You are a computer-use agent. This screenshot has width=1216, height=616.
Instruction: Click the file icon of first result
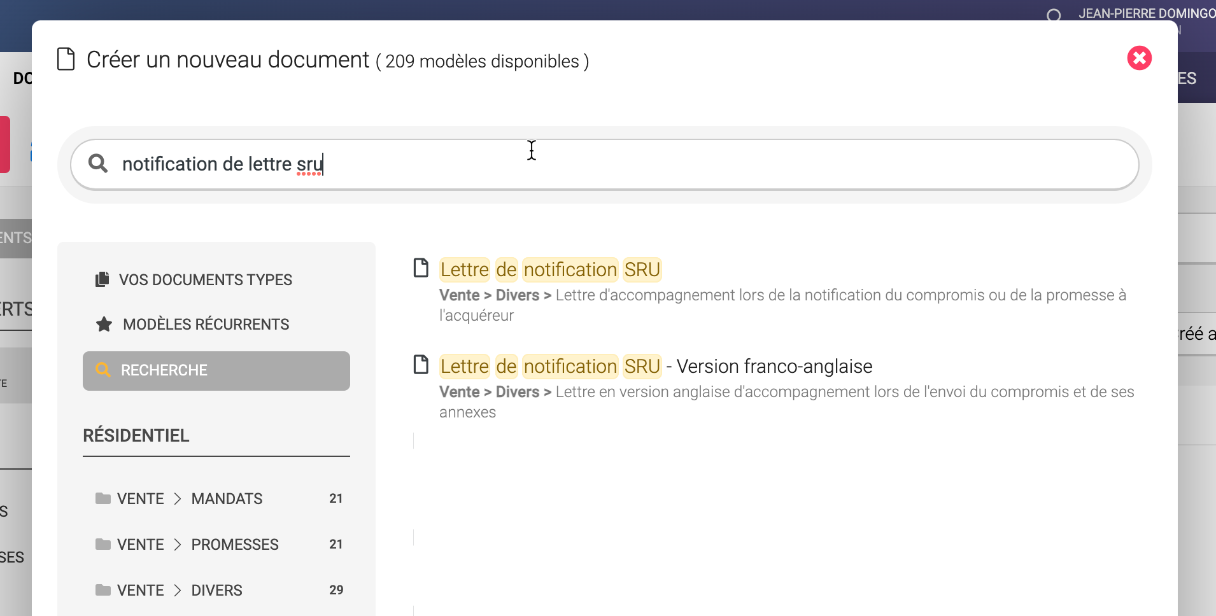(x=421, y=268)
